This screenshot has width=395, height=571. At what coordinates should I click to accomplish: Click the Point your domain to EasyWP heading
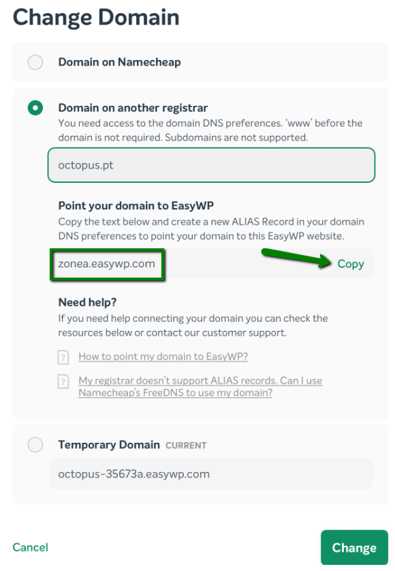(136, 206)
